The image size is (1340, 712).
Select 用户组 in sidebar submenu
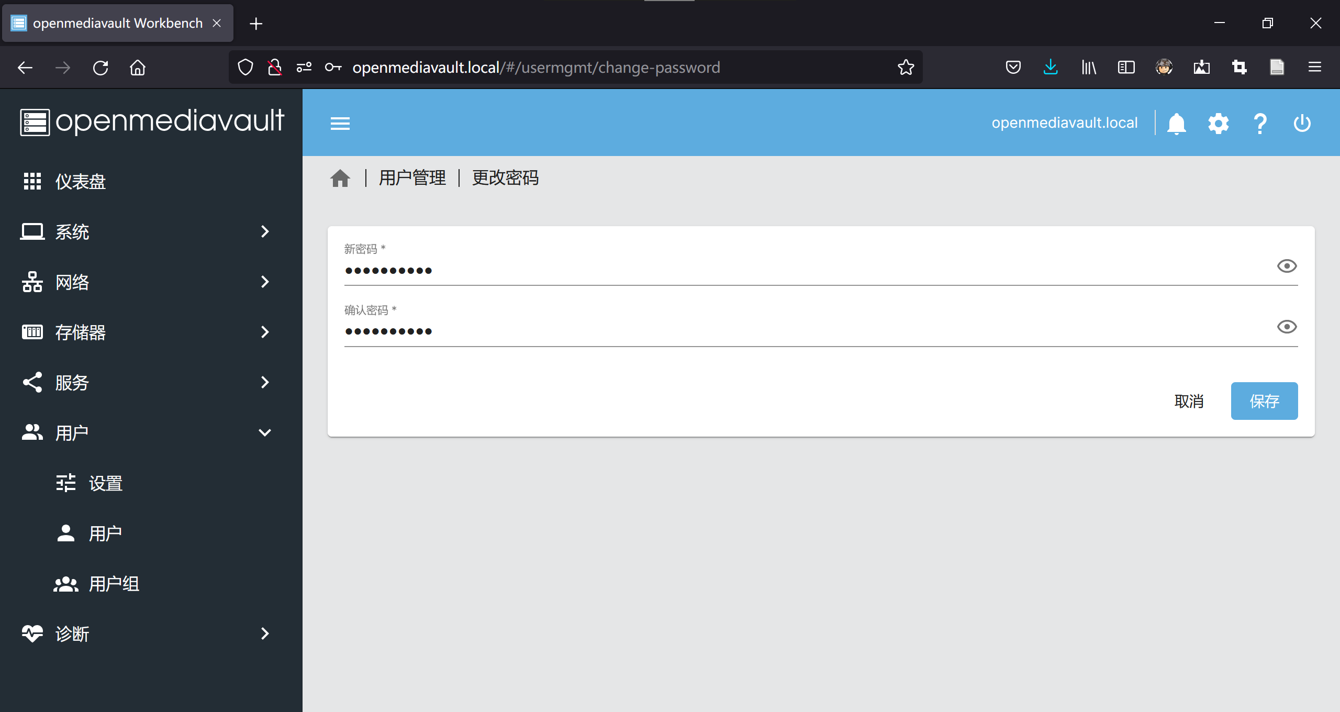point(113,583)
